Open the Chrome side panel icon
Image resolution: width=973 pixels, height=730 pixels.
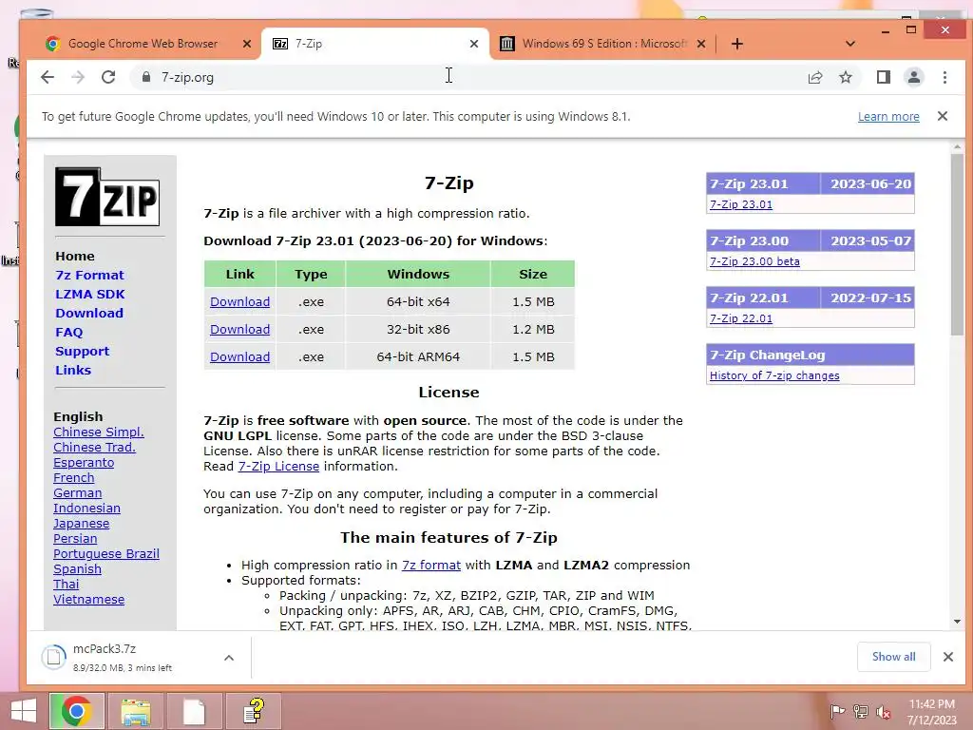[x=883, y=77]
